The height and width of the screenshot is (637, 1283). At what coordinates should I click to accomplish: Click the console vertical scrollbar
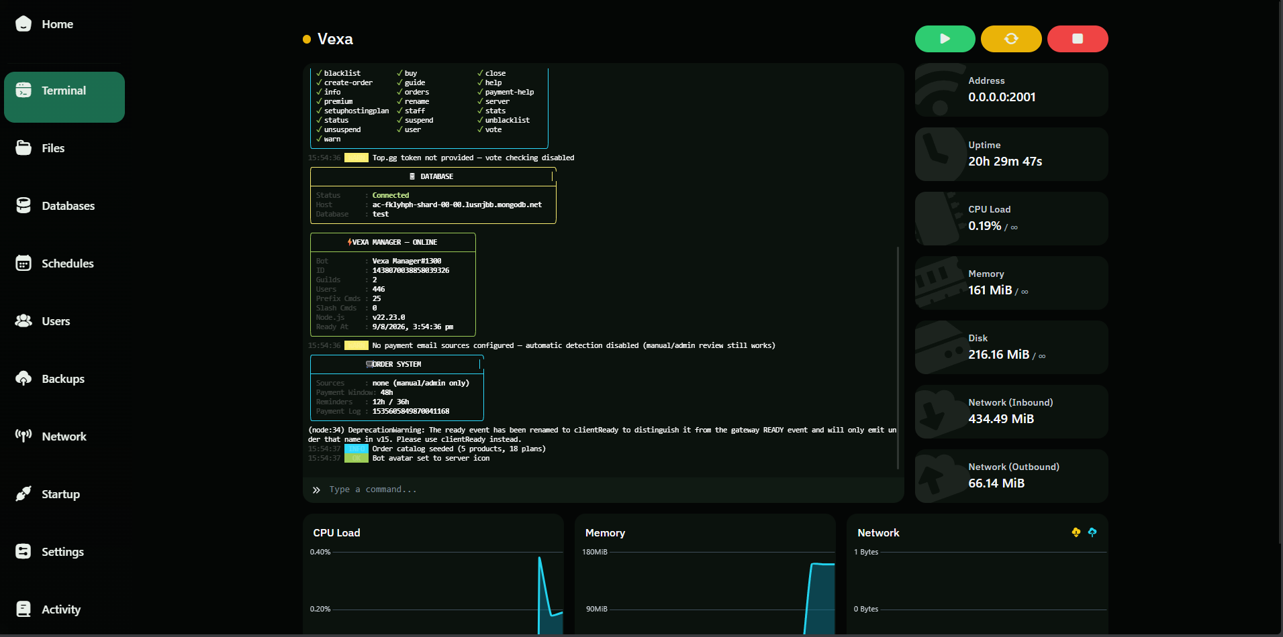point(898,357)
